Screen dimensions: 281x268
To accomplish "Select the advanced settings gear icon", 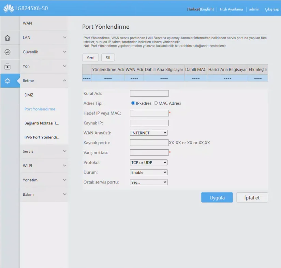I will click(x=8, y=81).
